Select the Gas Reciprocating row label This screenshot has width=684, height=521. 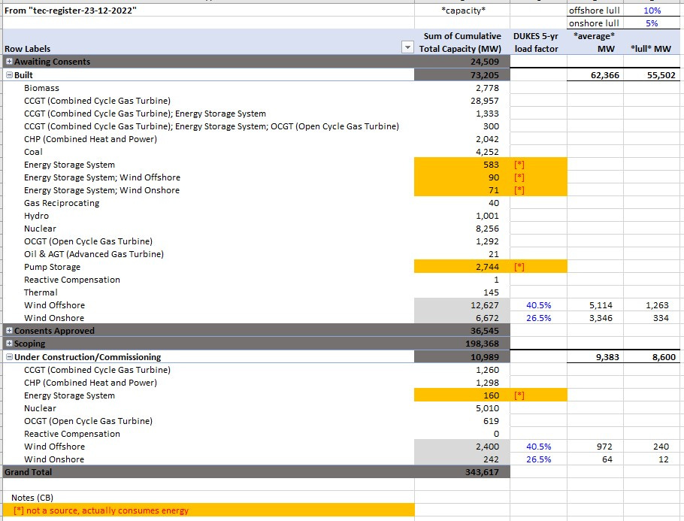click(x=62, y=203)
